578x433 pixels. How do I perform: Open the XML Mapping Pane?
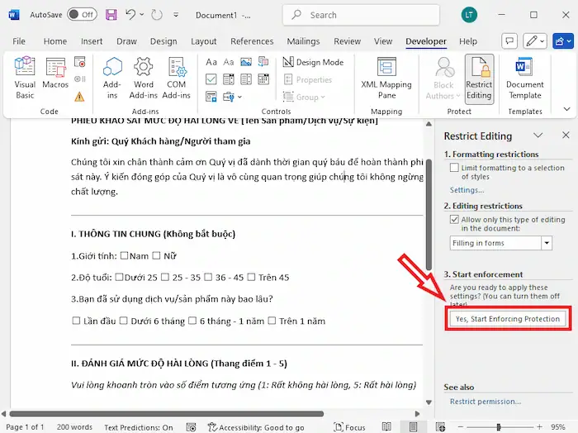tap(386, 78)
